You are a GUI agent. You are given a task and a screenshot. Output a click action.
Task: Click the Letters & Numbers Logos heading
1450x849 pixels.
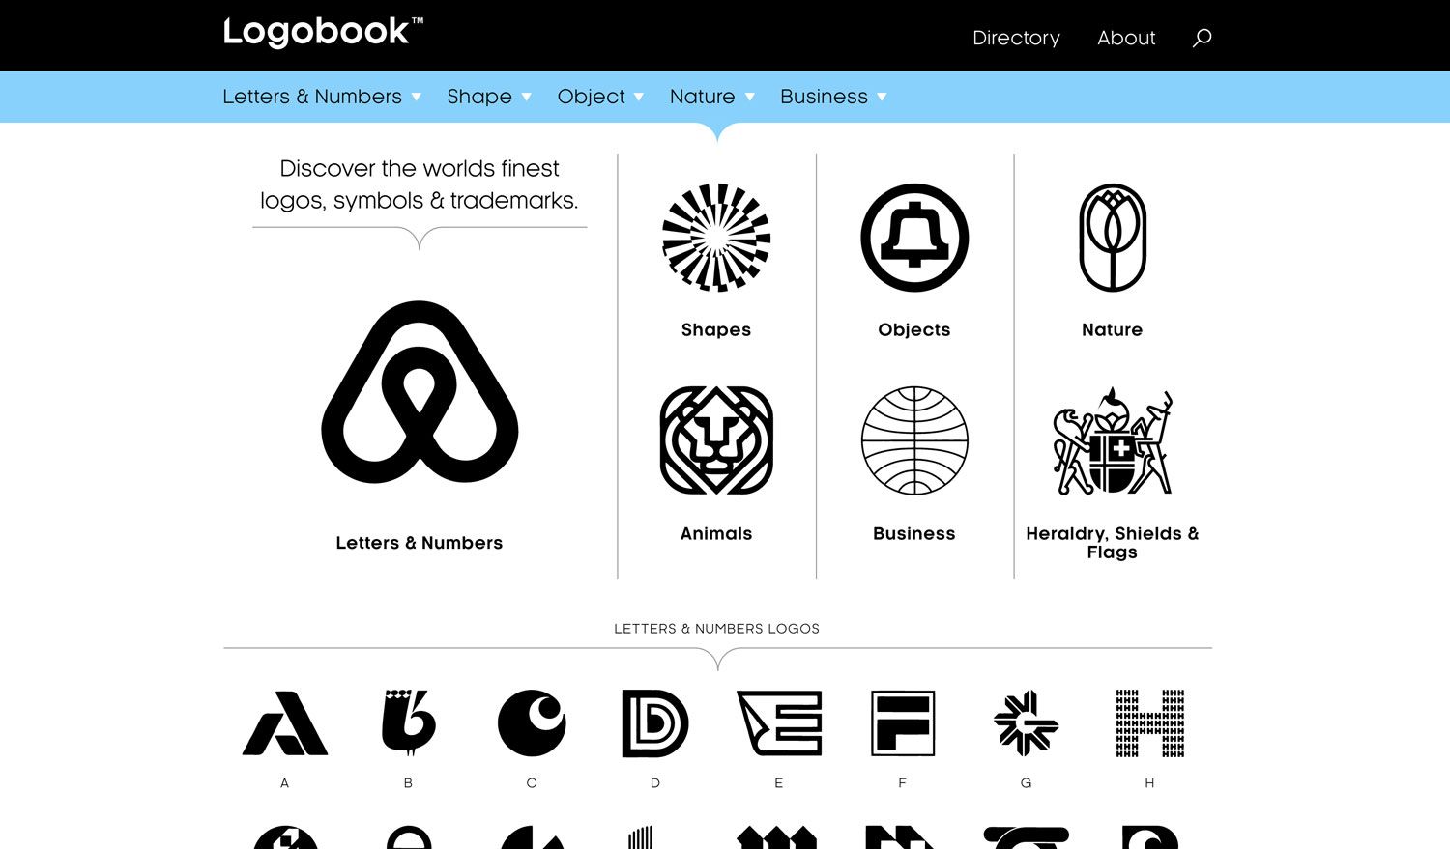tap(717, 629)
